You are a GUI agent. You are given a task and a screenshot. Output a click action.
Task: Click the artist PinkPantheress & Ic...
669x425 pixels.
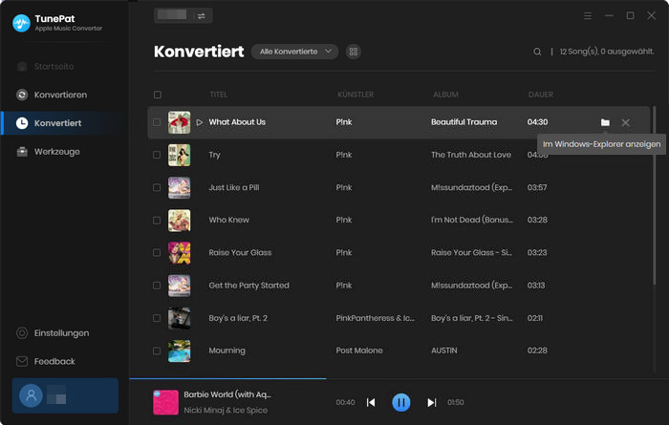(375, 318)
